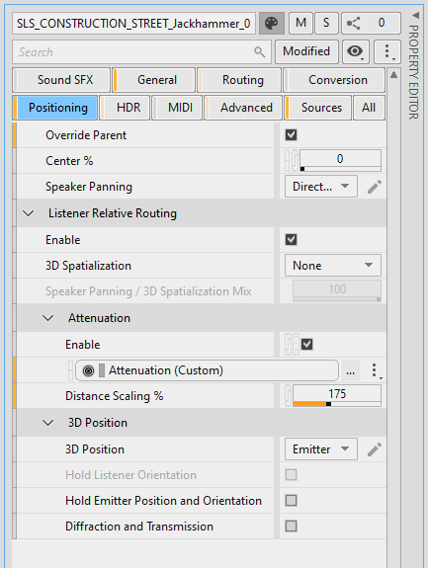
Task: Switch to the Sources tab
Action: pyautogui.click(x=318, y=108)
